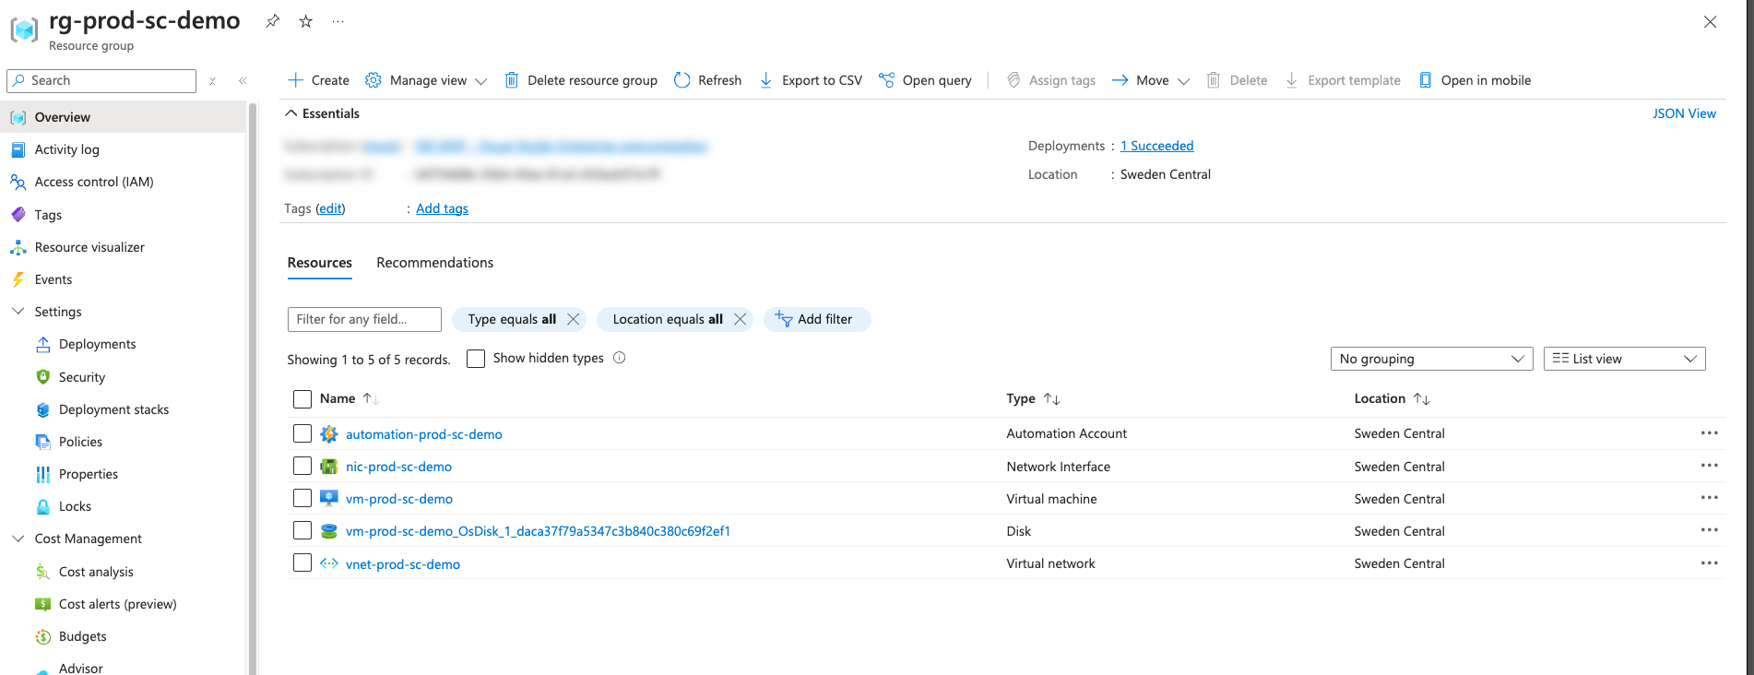Screen dimensions: 1754x675
Task: Check the vm-prod-sc-demo row checkbox
Action: tap(302, 498)
